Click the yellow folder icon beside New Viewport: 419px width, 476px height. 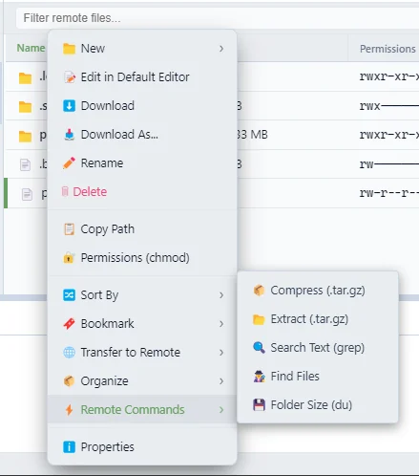pyautogui.click(x=69, y=49)
